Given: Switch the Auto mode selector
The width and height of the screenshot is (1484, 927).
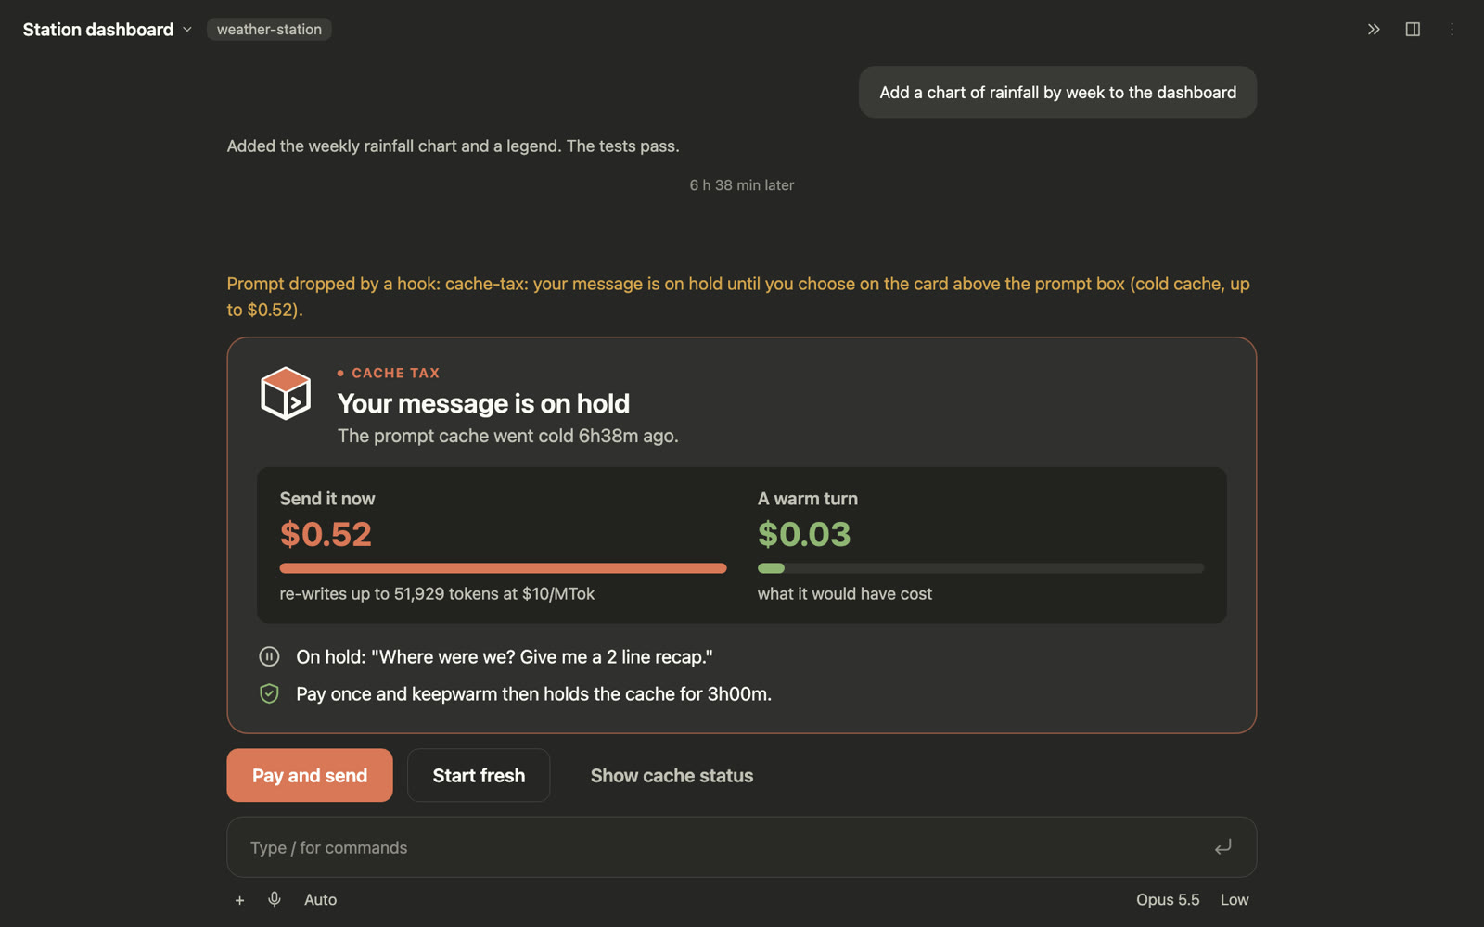Looking at the screenshot, I should pyautogui.click(x=320, y=900).
